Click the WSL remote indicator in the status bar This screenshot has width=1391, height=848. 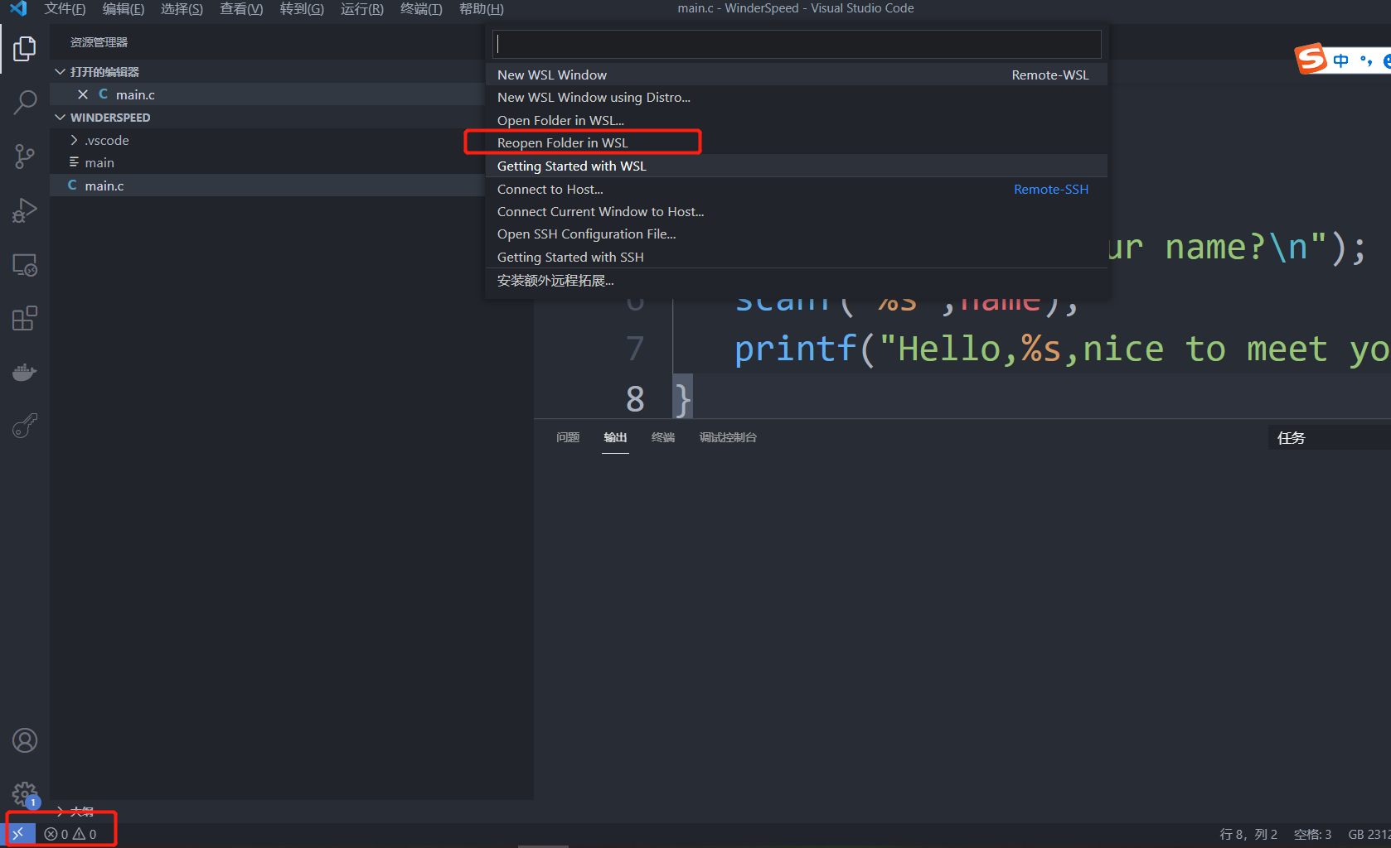pyautogui.click(x=18, y=833)
